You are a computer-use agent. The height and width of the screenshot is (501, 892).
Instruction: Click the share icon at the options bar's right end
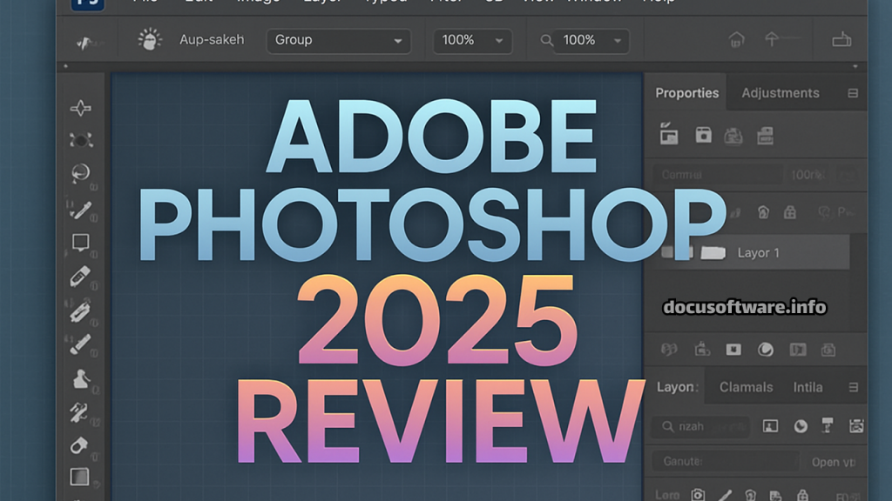pos(841,40)
